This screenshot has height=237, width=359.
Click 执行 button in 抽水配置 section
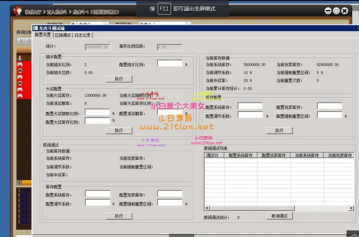(119, 79)
